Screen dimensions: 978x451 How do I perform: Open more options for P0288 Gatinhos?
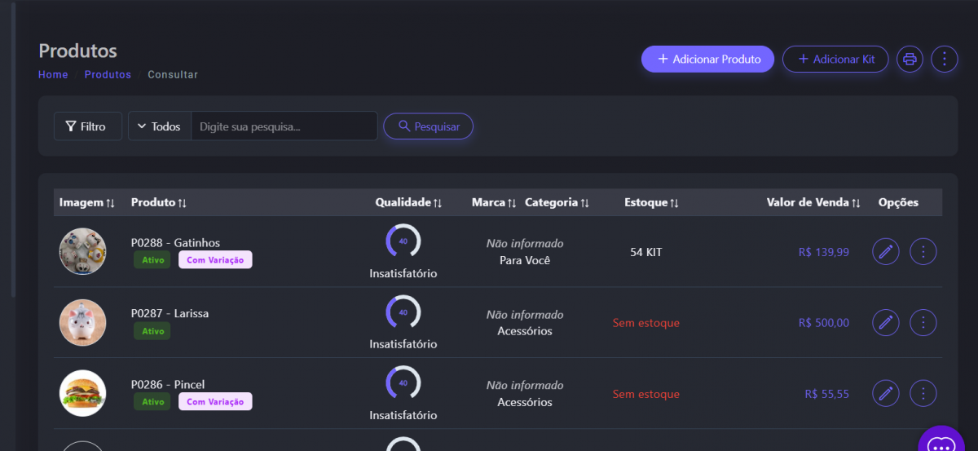pos(923,252)
